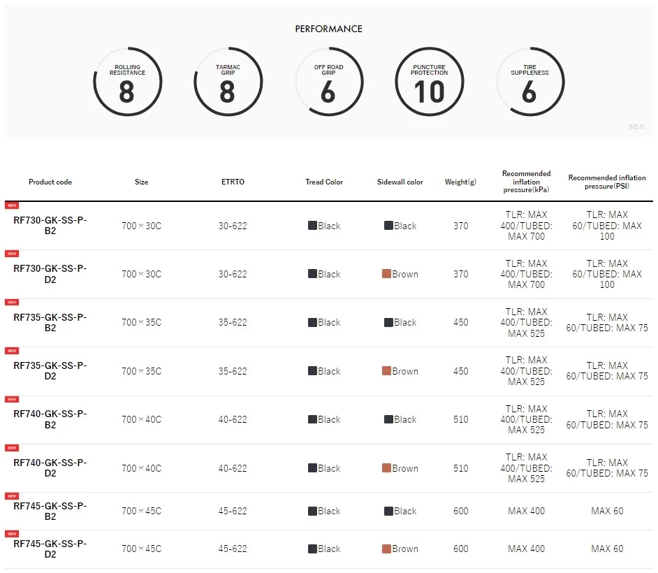Click the NEW badge above RF735-GK-SS-P-B2
The width and height of the screenshot is (658, 573).
coord(12,303)
